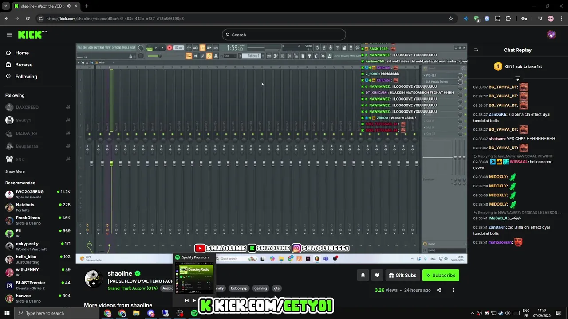Open the recommended IWC2025ENG channel
The height and width of the screenshot is (319, 568).
37,194
